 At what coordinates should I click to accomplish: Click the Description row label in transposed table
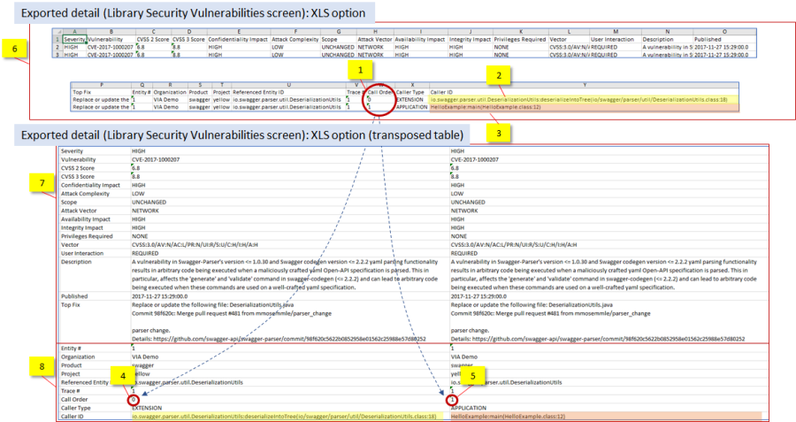point(80,261)
